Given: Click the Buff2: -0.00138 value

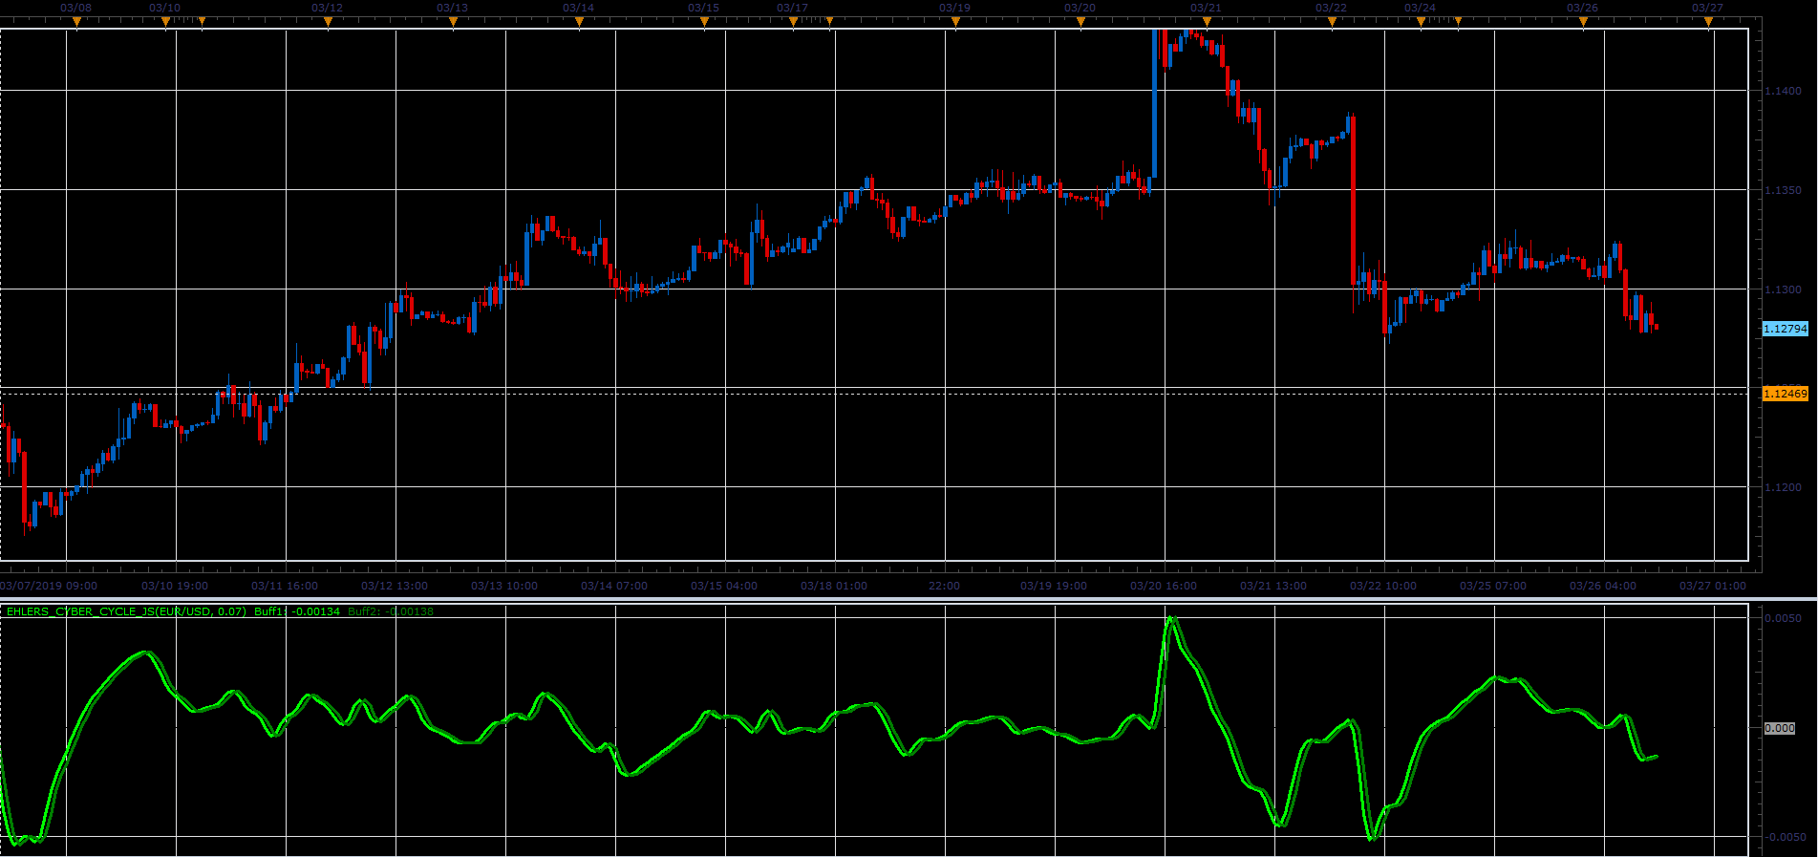Looking at the screenshot, I should tap(391, 611).
